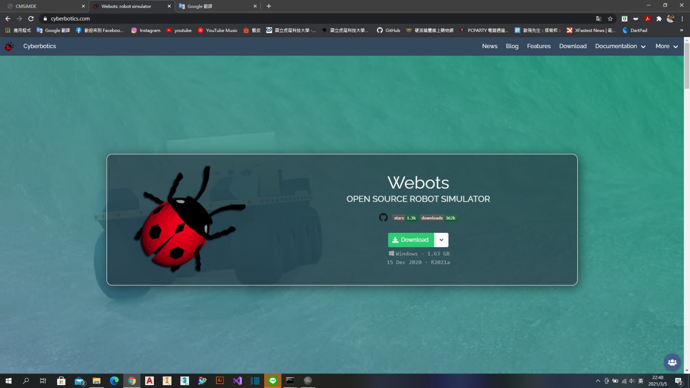Open Adobe Illustrator from taskbar
This screenshot has height=388, width=690.
tap(220, 381)
